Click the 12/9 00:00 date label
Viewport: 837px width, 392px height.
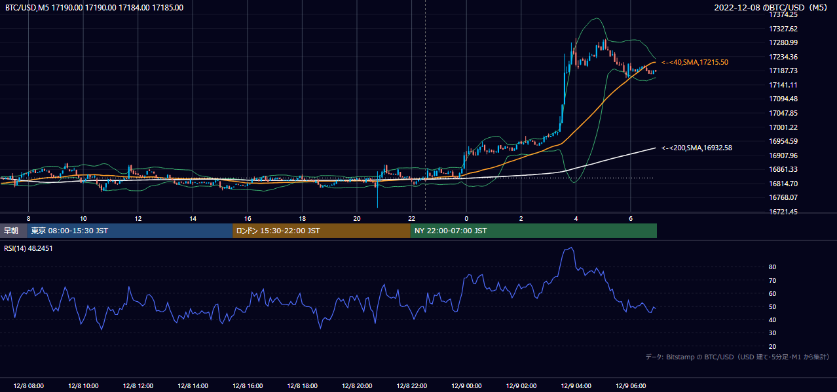(466, 386)
